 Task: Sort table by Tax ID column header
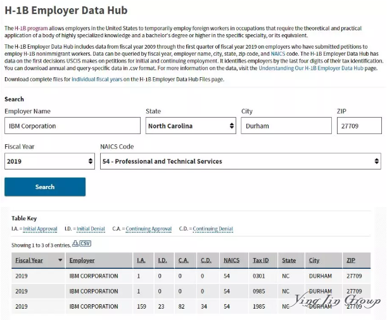[x=260, y=260]
